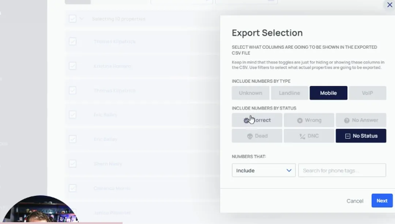The image size is (395, 224).
Task: Click the webcam video thumbnail
Action: click(40, 209)
